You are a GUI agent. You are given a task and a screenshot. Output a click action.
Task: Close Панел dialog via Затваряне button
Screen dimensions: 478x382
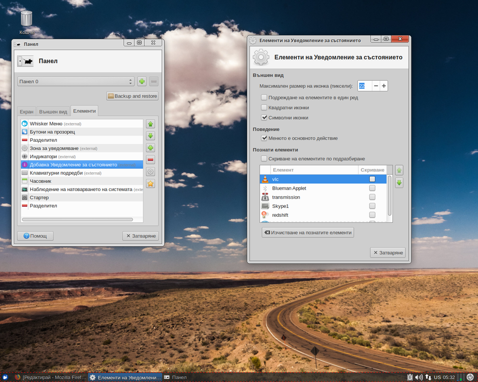coord(141,236)
